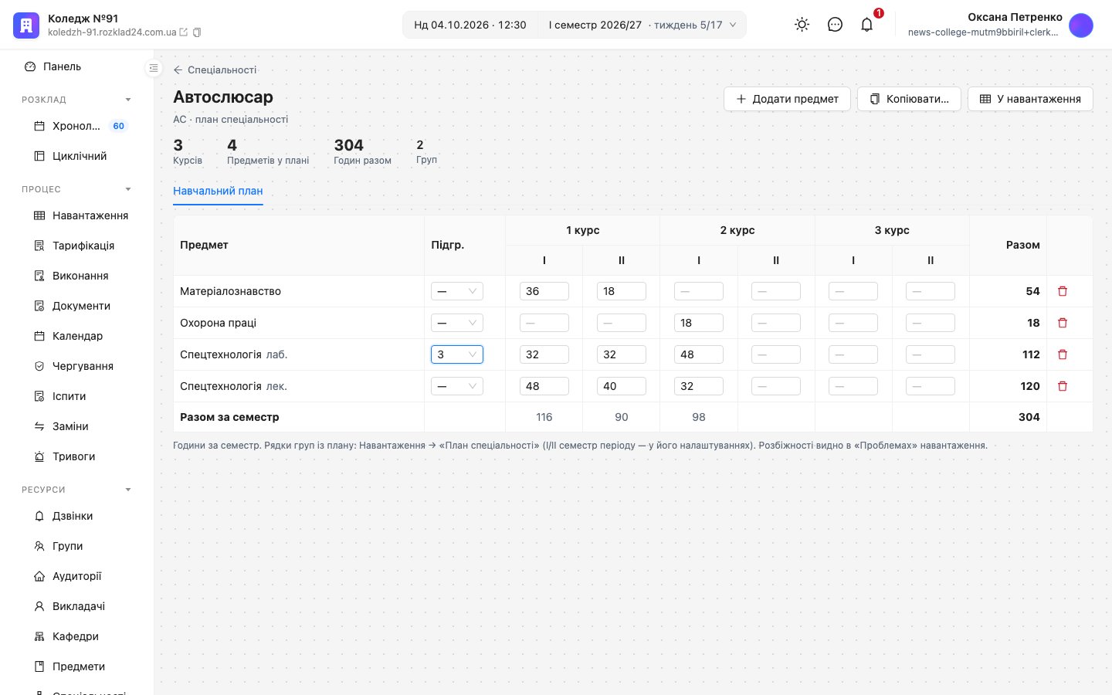Open the Чергування section
The height and width of the screenshot is (695, 1112).
point(76,366)
